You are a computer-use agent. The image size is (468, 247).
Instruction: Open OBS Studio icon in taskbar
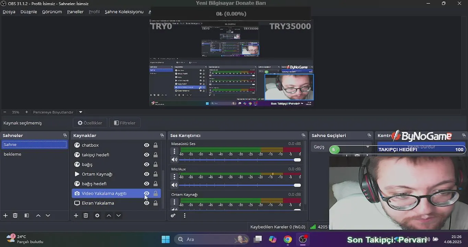coord(303,239)
